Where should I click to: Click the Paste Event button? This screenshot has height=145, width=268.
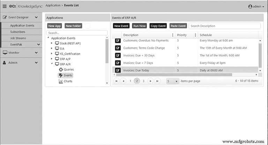(x=178, y=26)
